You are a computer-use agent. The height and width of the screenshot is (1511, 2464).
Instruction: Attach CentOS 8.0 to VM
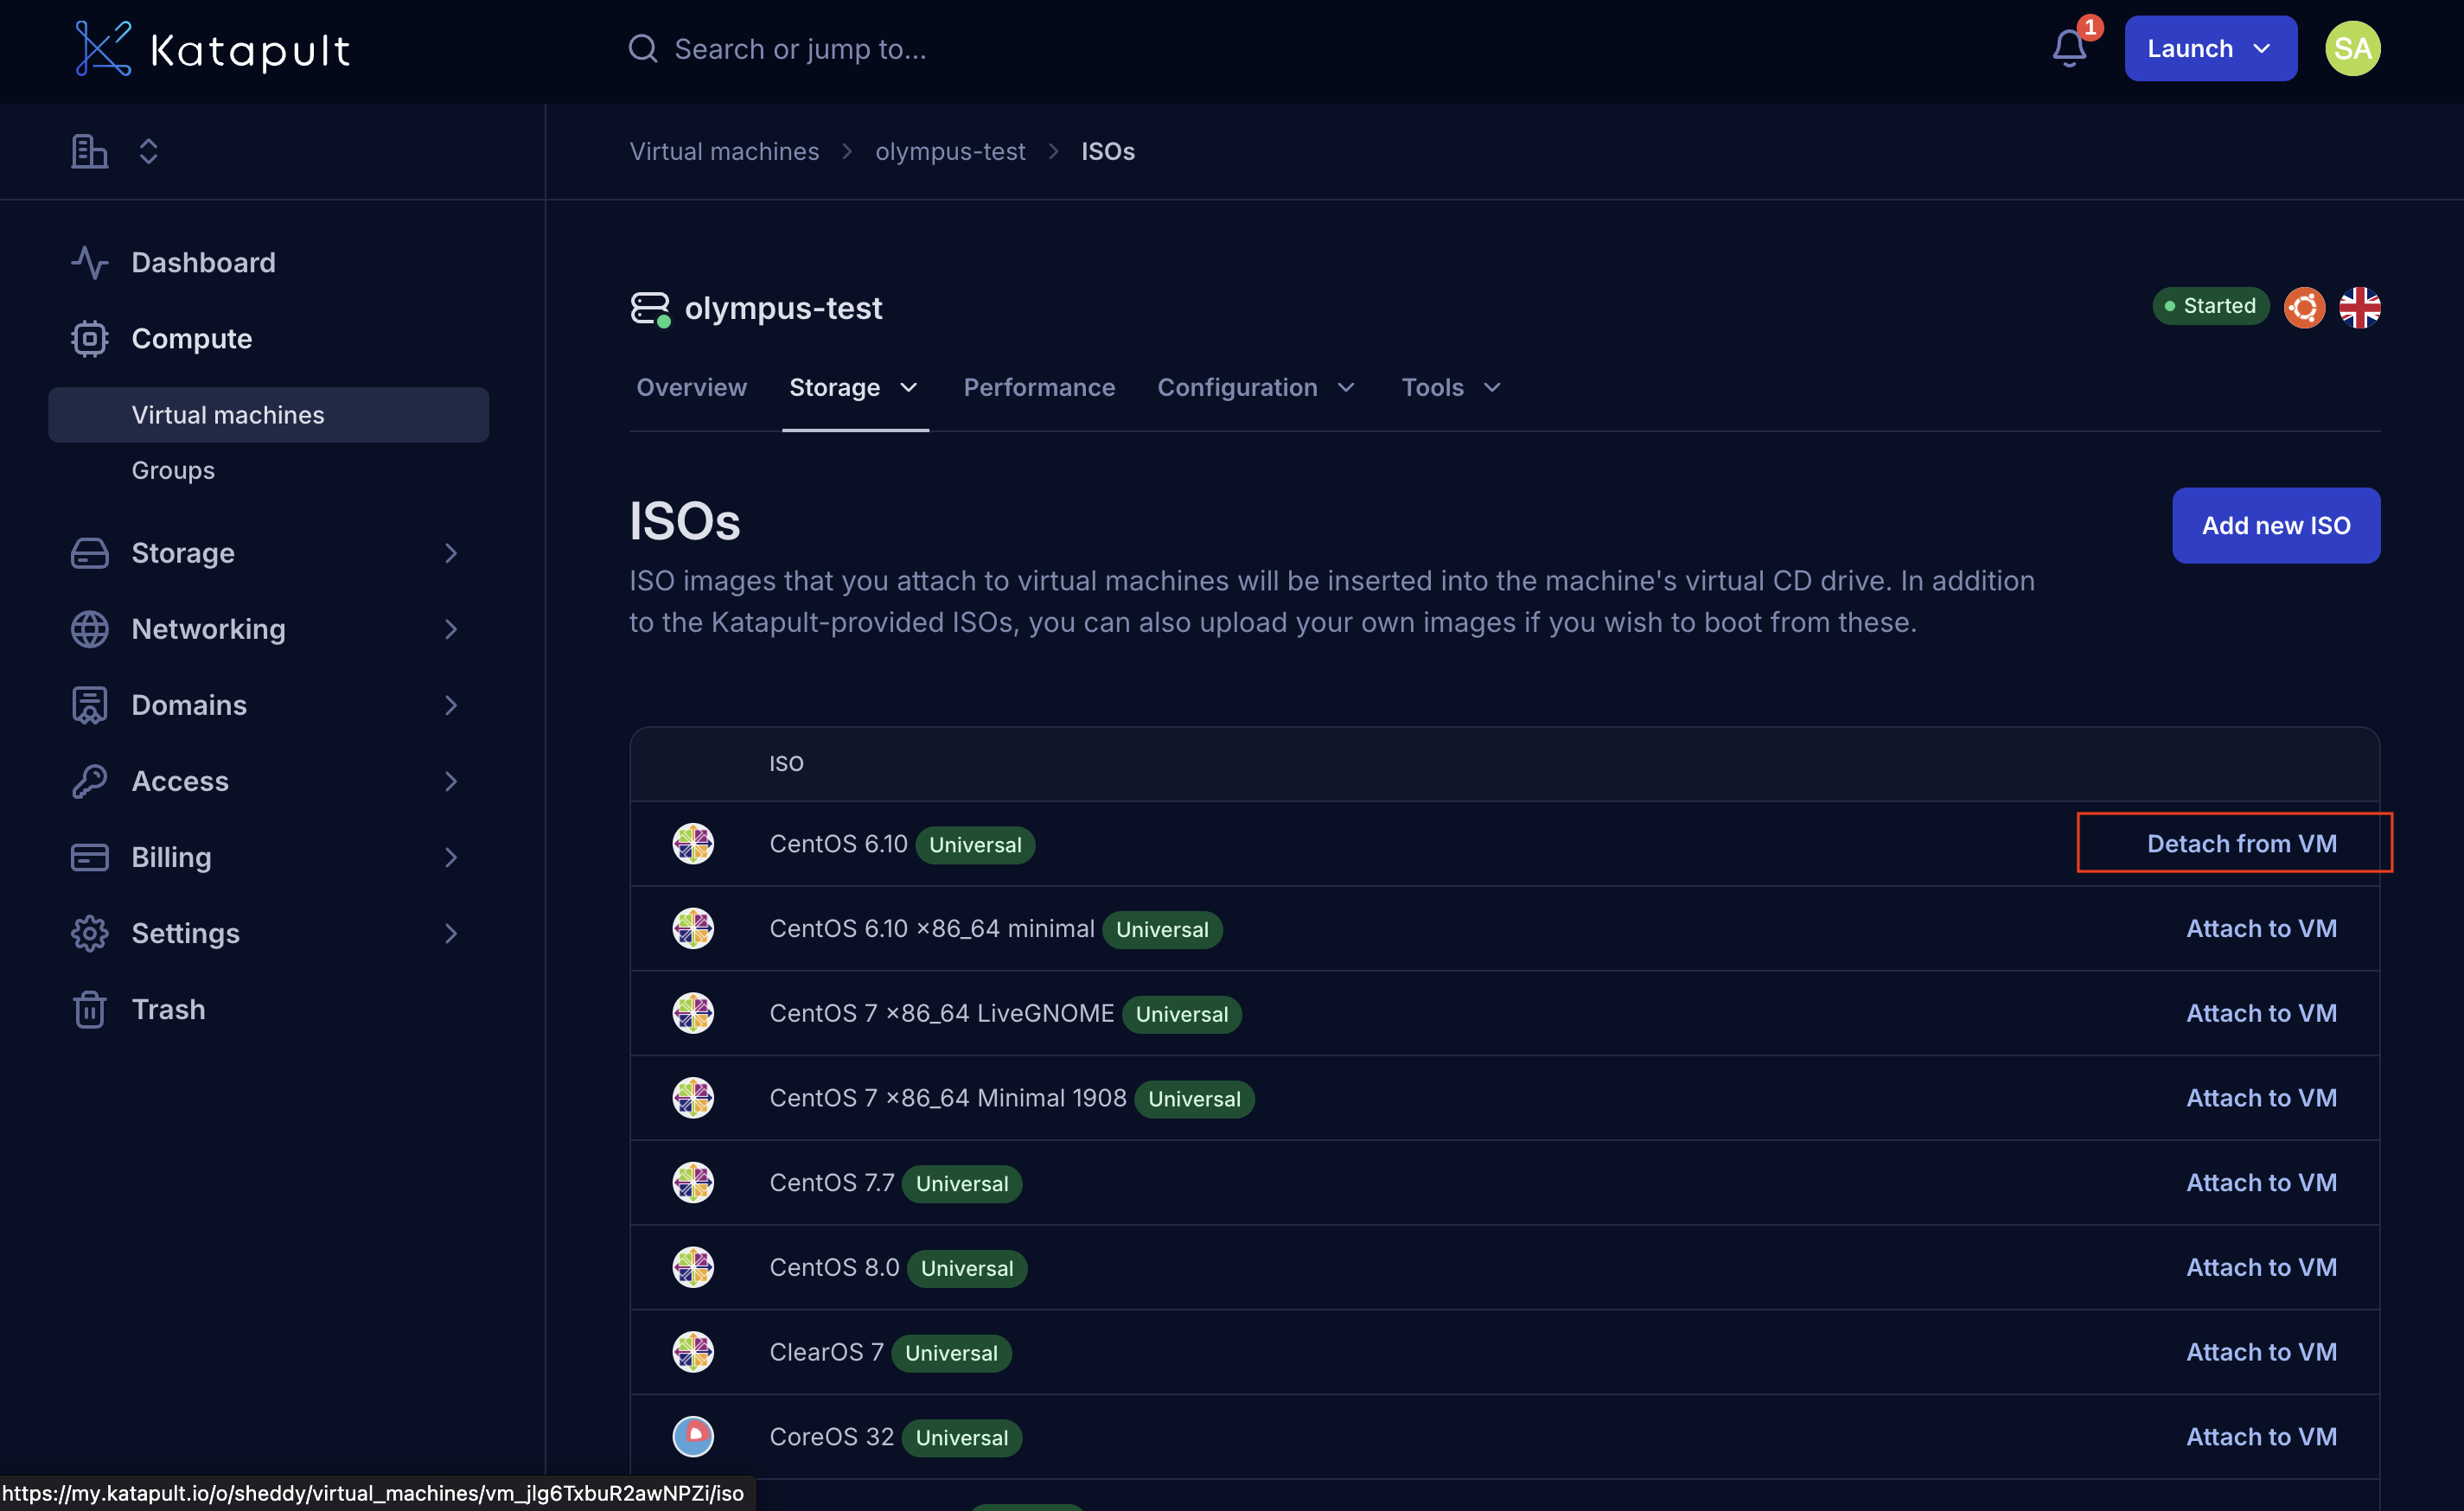[2261, 1266]
